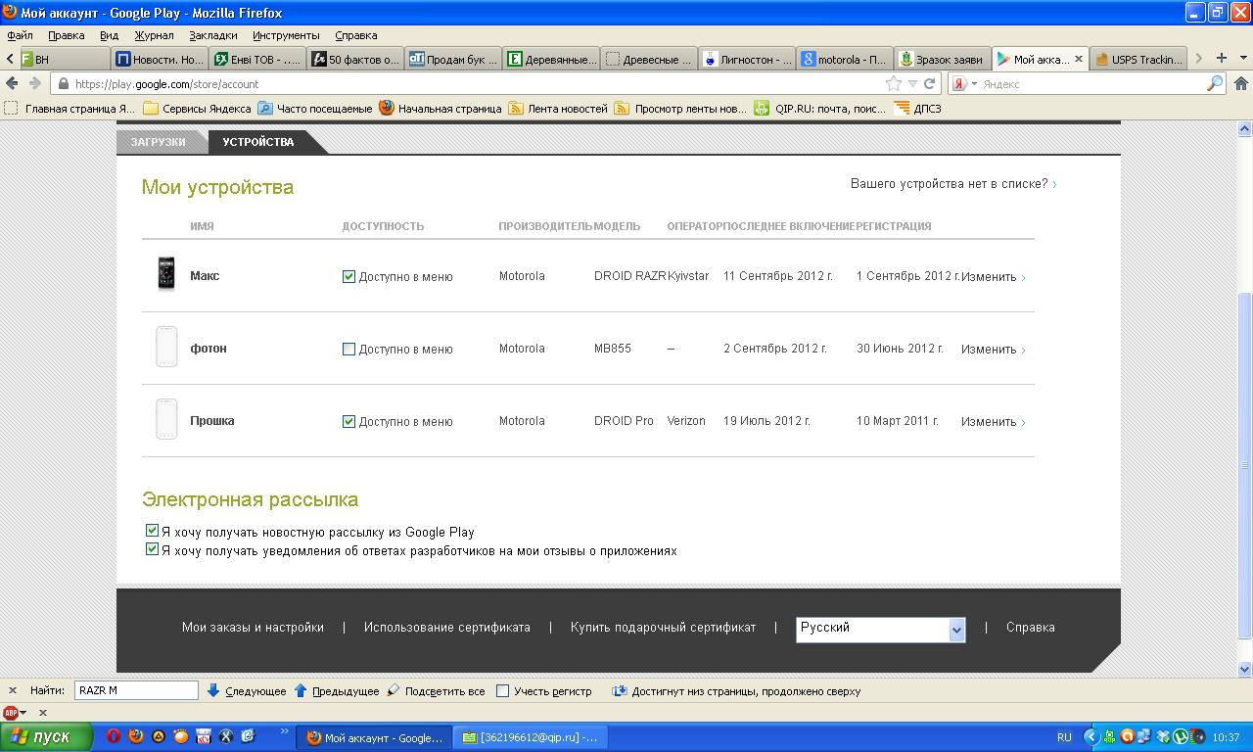The width and height of the screenshot is (1253, 752).
Task: Go back with the Firefox back arrow
Action: pos(12,83)
